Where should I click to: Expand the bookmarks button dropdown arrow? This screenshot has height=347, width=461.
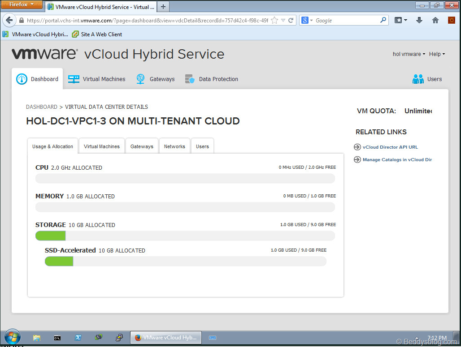(406, 20)
